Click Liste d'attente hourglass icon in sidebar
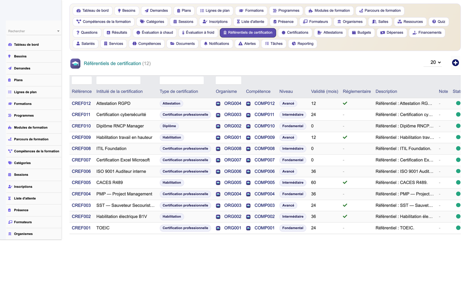 pyautogui.click(x=9, y=198)
